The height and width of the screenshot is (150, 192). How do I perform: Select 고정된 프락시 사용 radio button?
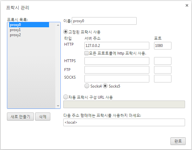[66, 32]
